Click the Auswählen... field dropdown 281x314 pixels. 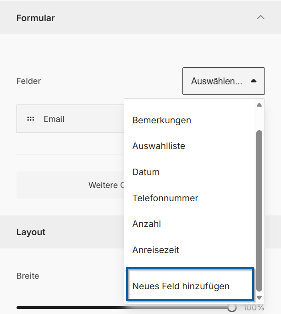pyautogui.click(x=216, y=81)
